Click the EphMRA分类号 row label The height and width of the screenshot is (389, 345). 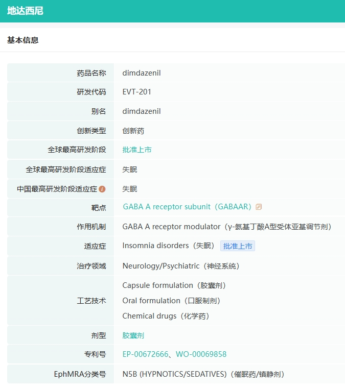(x=80, y=374)
